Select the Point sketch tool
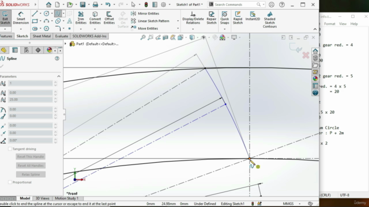This screenshot has height=207, width=369. 69,29
